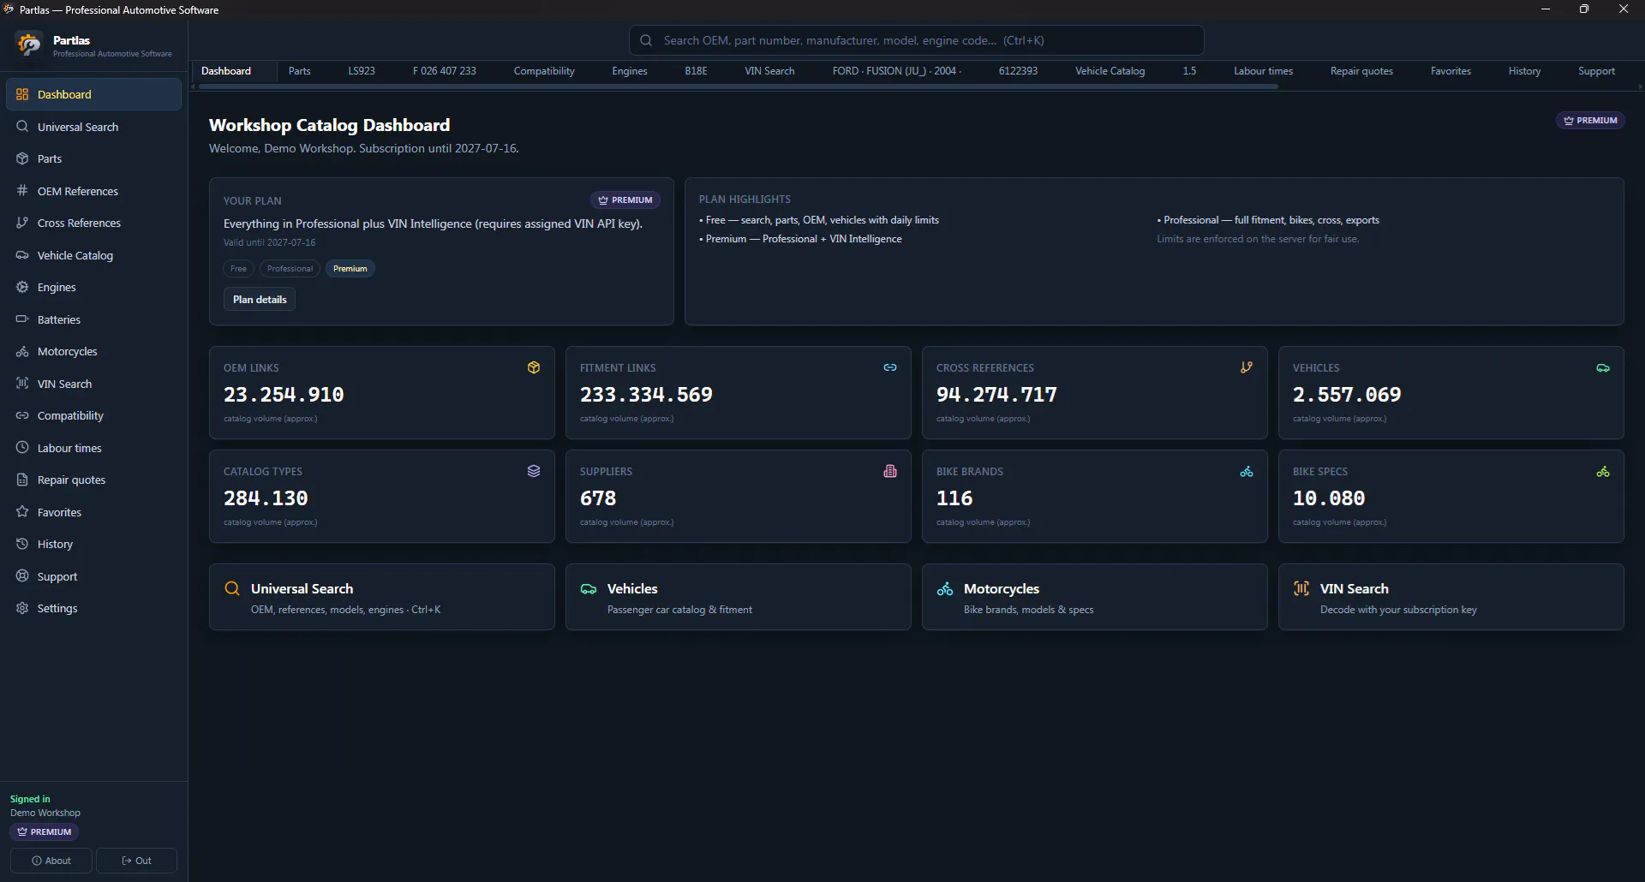This screenshot has height=882, width=1645.
Task: Switch to the Labour times tab
Action: pyautogui.click(x=1263, y=71)
